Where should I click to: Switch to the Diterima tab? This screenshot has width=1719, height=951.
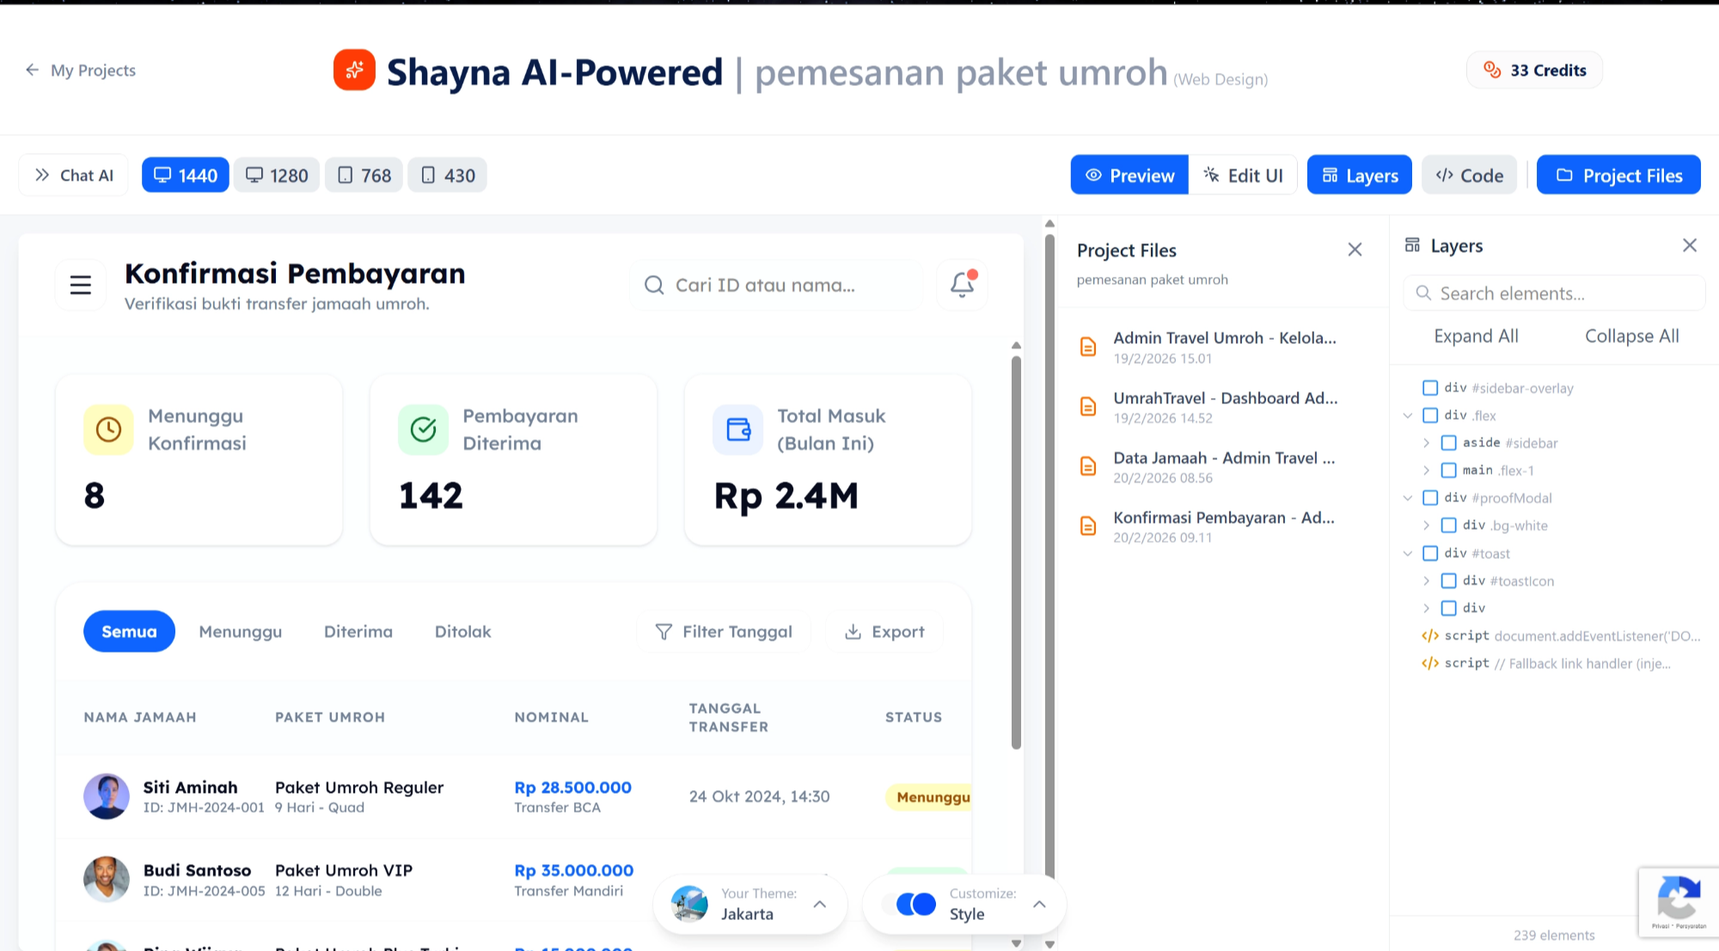point(358,631)
